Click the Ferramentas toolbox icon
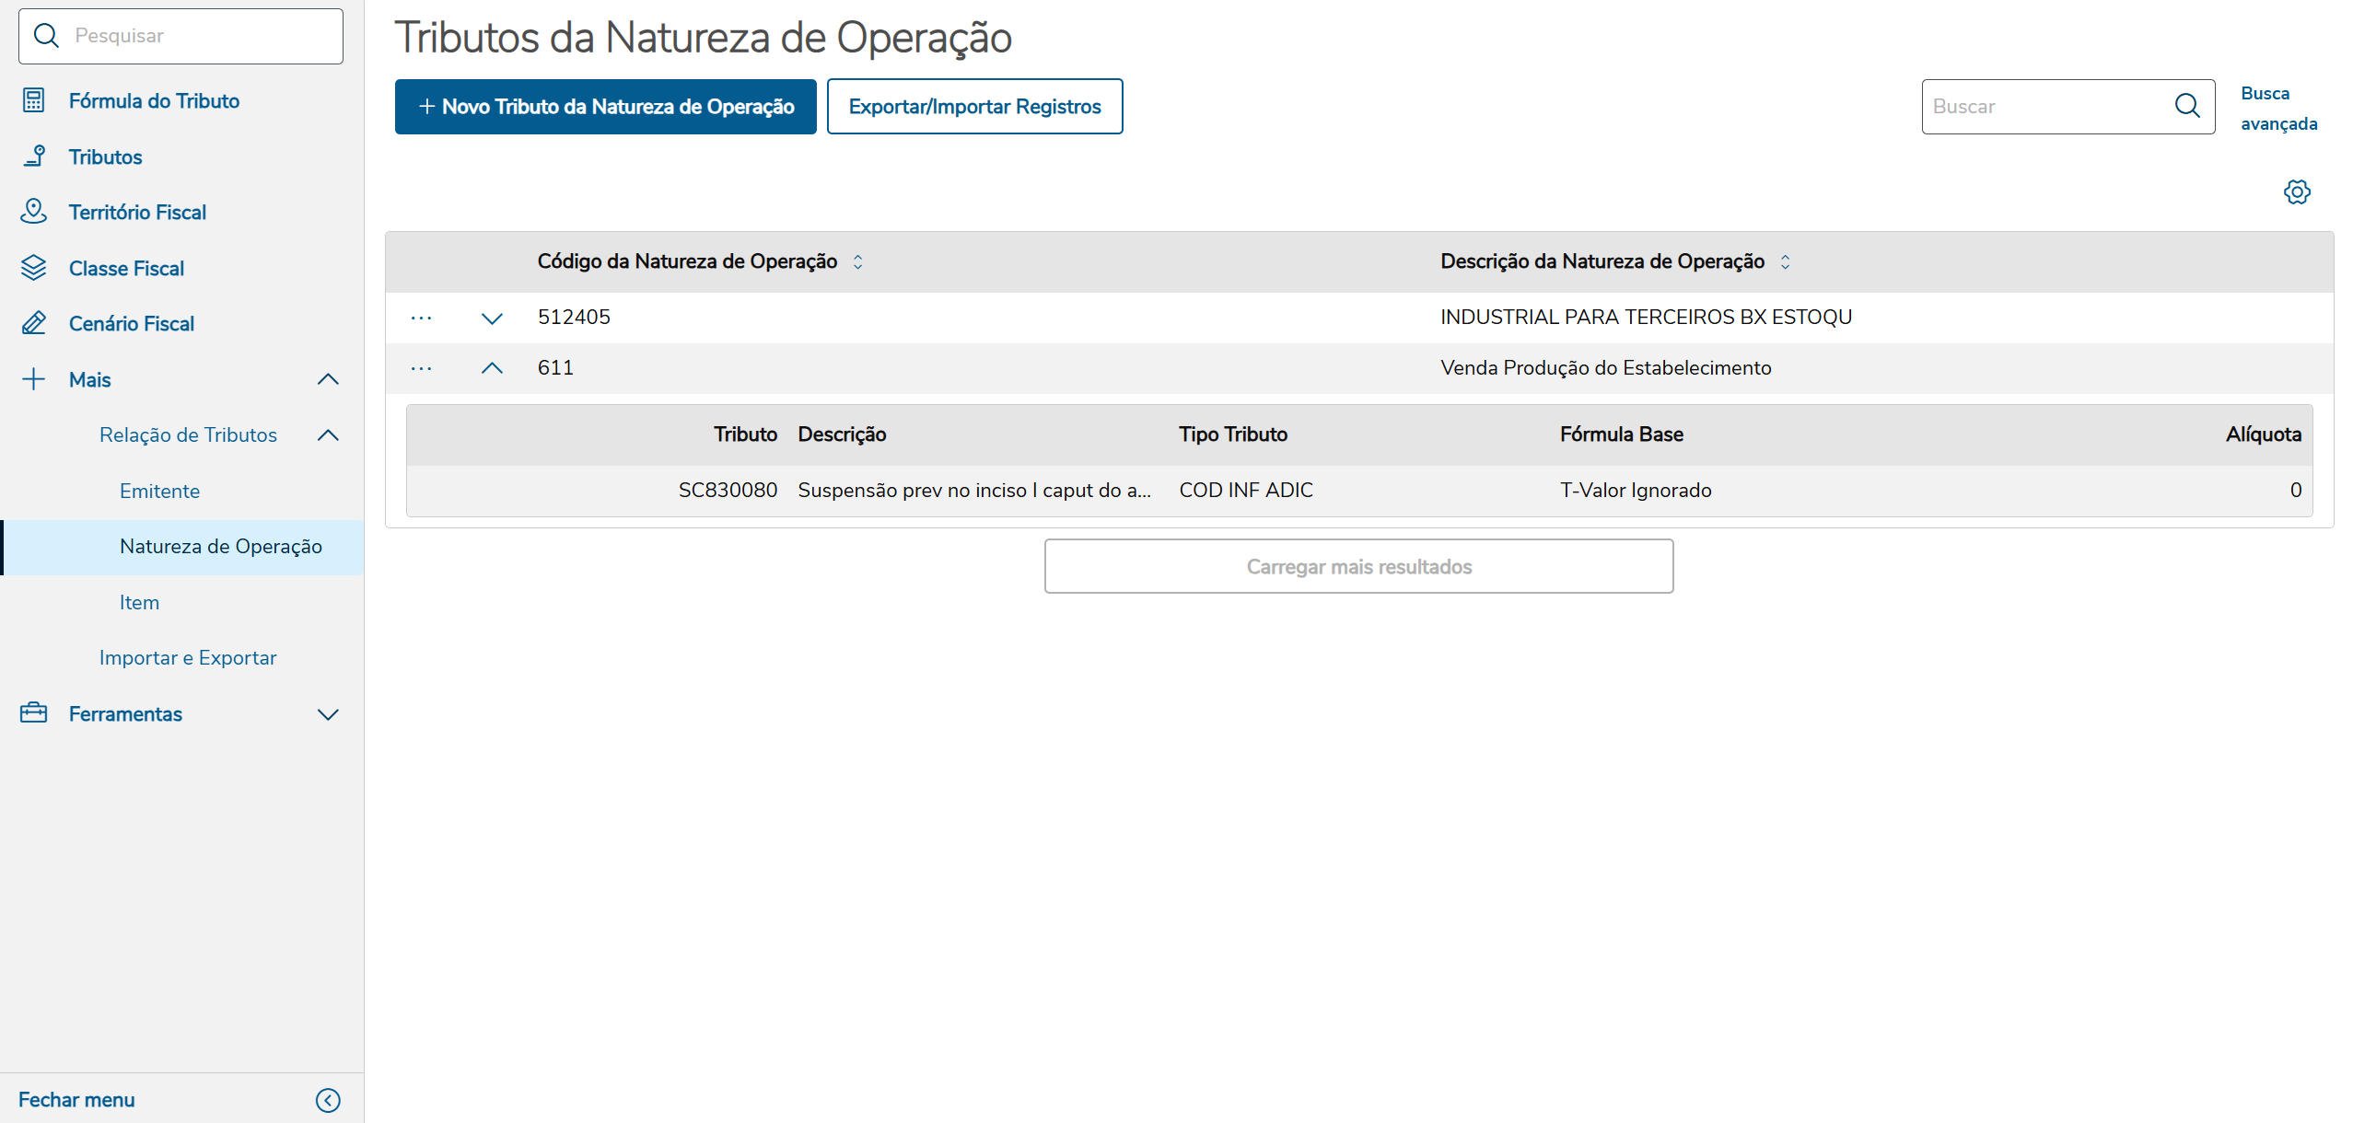Viewport: 2353px width, 1123px height. pos(34,713)
